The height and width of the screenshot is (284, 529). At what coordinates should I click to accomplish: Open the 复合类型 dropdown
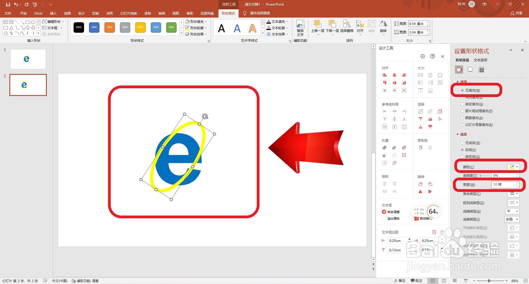click(x=514, y=194)
